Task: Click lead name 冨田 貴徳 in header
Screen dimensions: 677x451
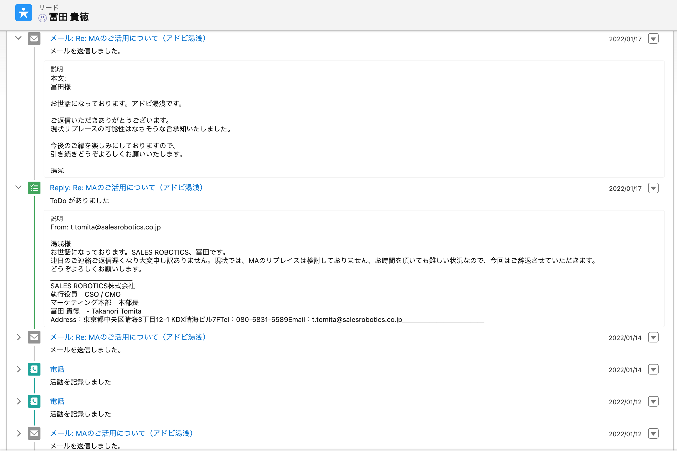Action: point(69,17)
